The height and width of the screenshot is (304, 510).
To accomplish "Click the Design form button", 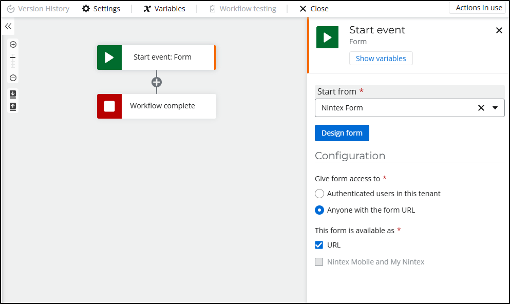I will (342, 133).
